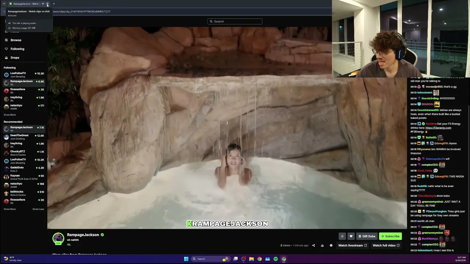The width and height of the screenshot is (470, 264).
Task: Download the clip with the download icon
Action: 322,245
